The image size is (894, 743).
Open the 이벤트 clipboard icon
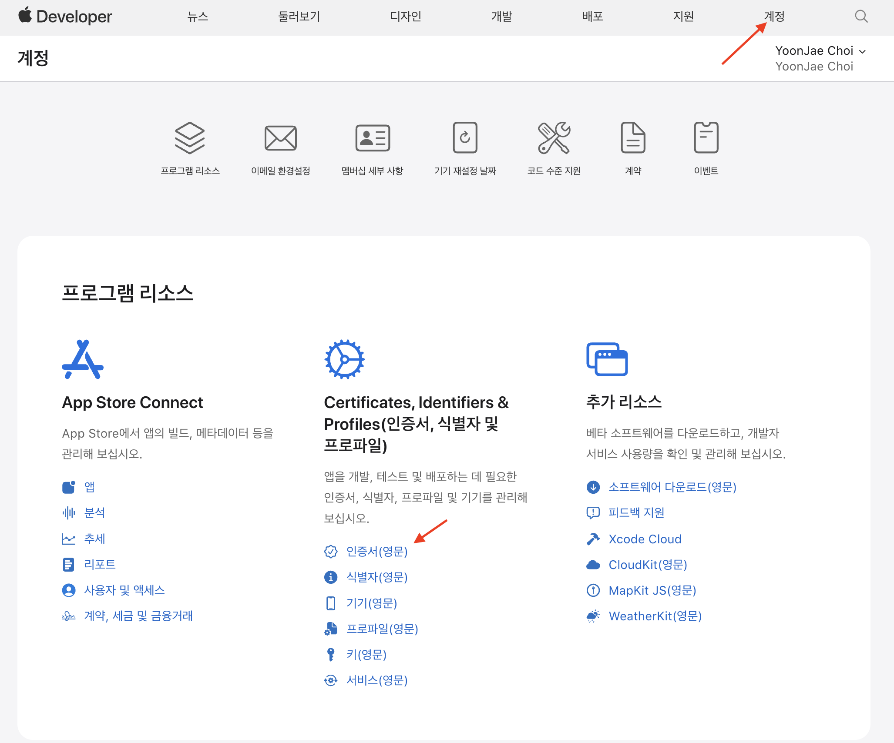coord(706,138)
